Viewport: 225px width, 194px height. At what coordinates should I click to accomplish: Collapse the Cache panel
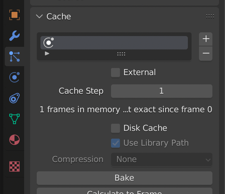click(39, 16)
